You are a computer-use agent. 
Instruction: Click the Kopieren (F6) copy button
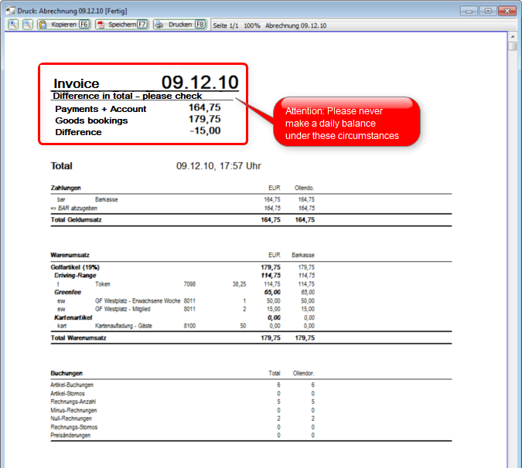point(64,25)
